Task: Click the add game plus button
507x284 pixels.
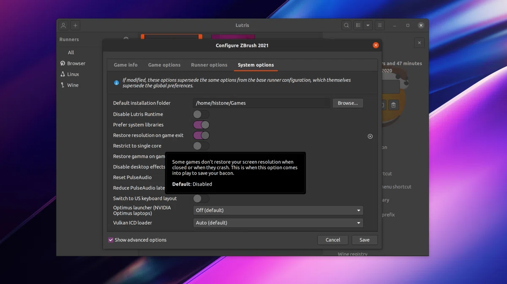Action: click(x=75, y=25)
